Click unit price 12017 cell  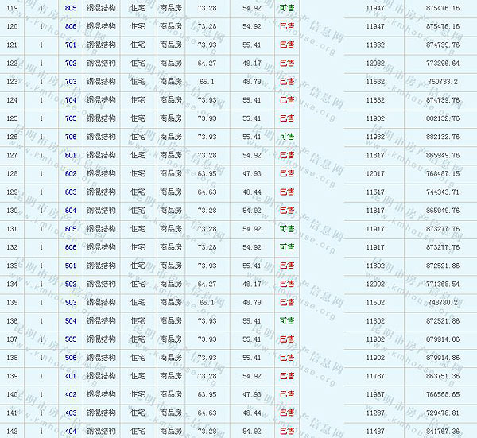tap(375, 173)
